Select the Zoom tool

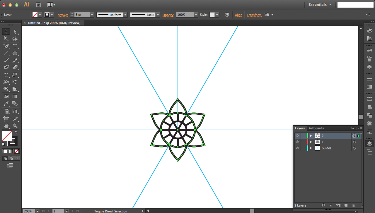(x=15, y=126)
